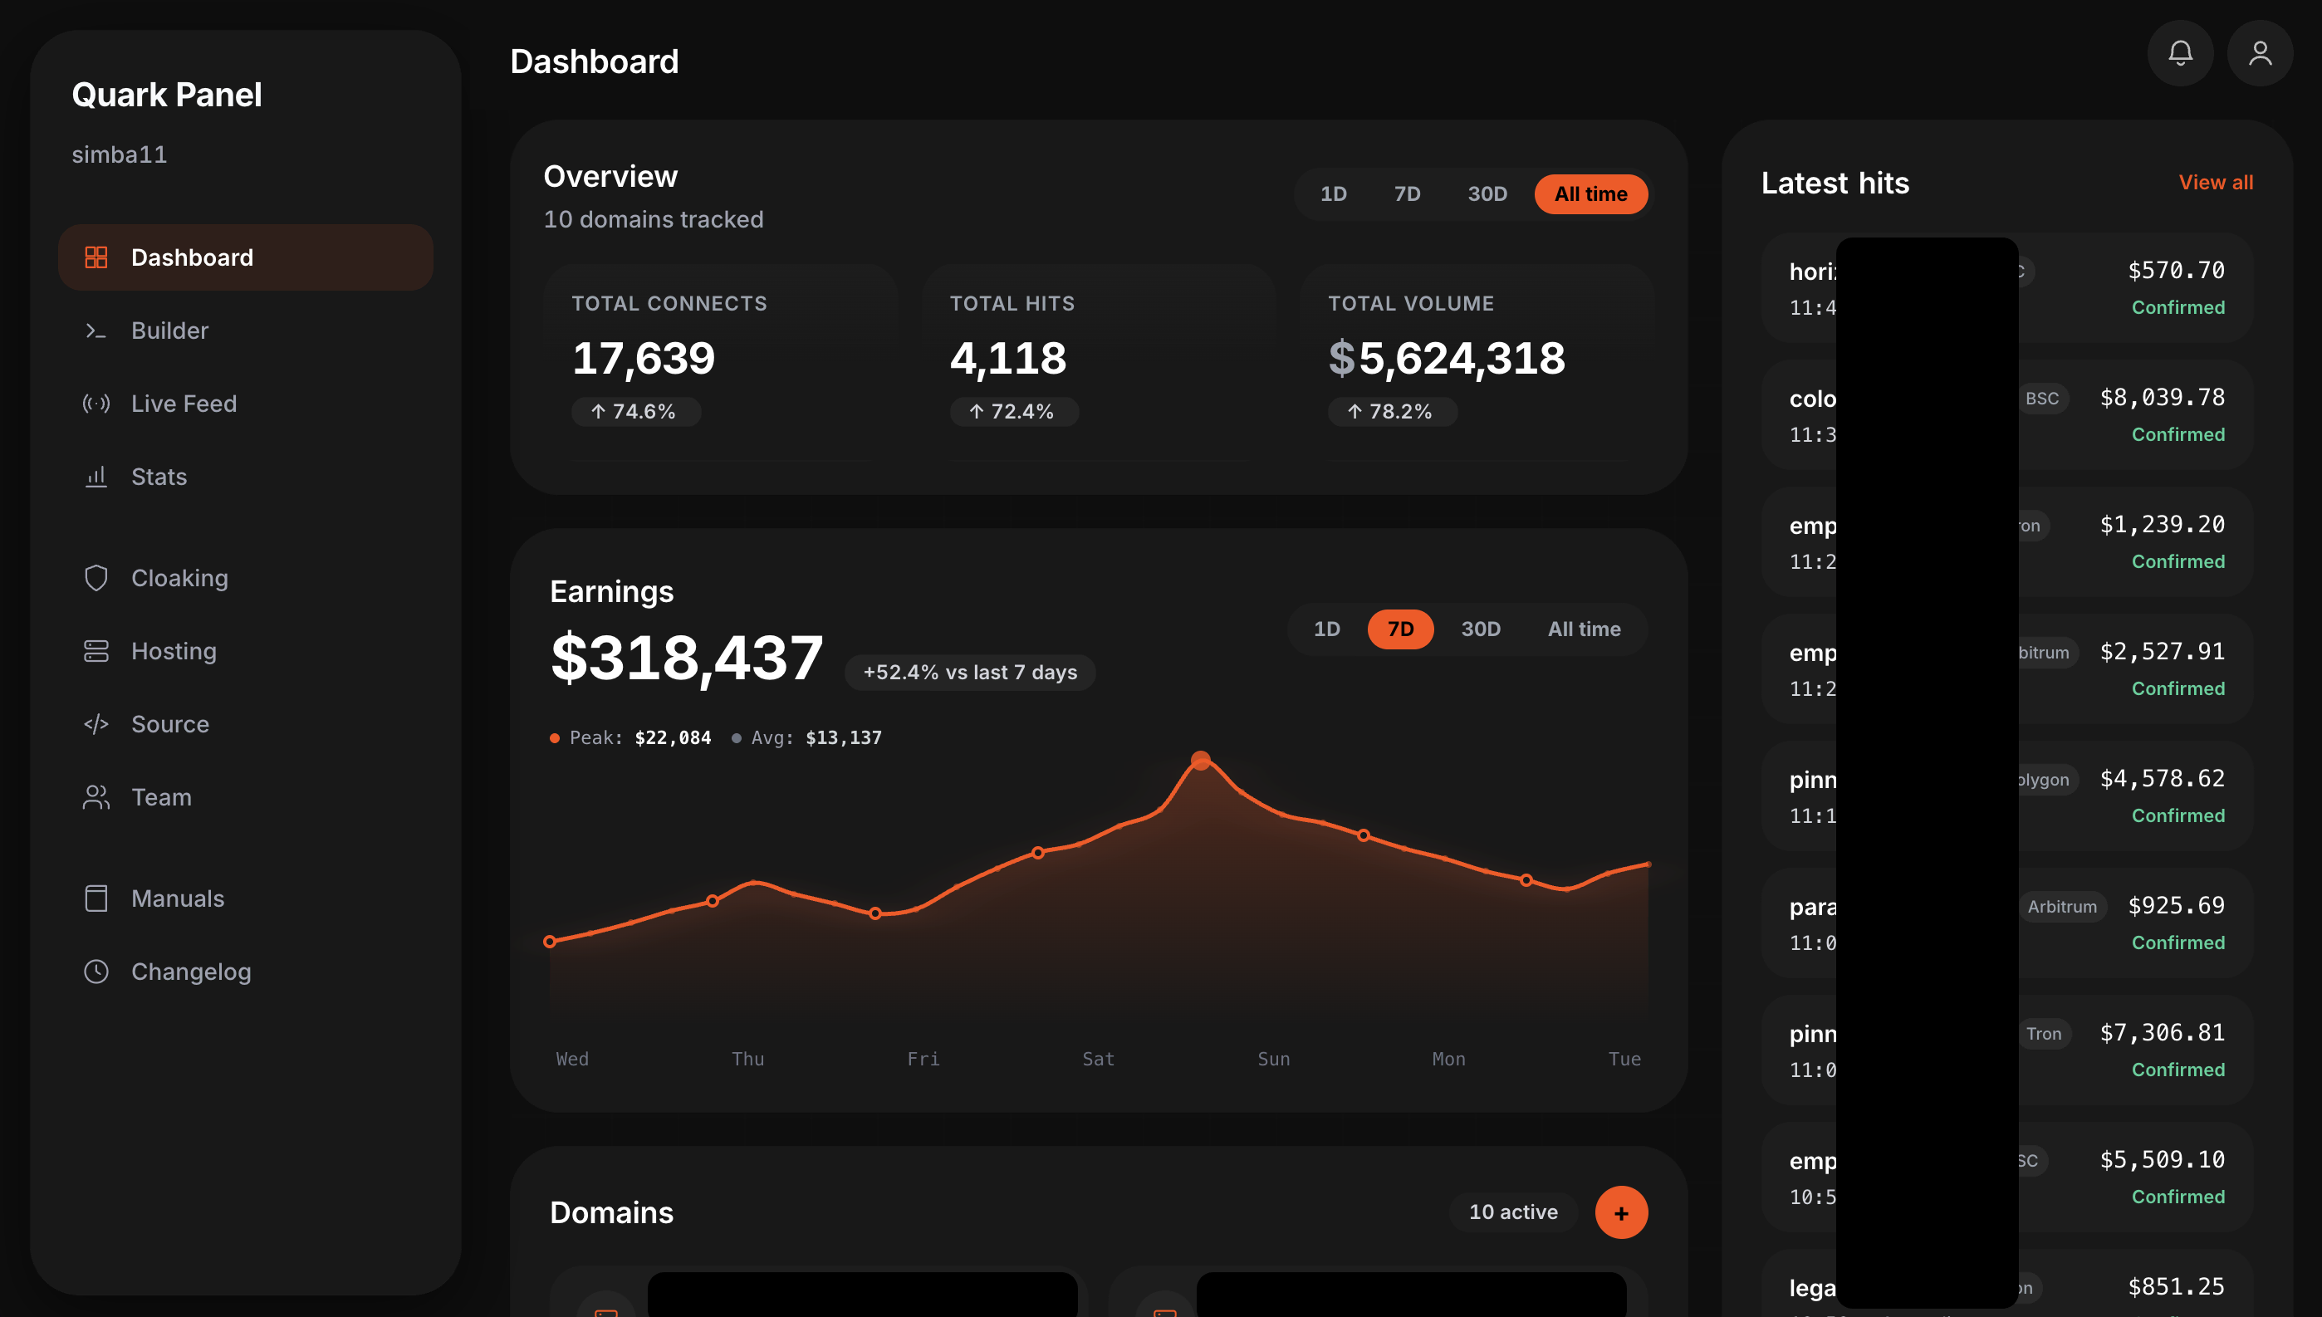
Task: Click the Manuals book icon
Action: (x=96, y=898)
